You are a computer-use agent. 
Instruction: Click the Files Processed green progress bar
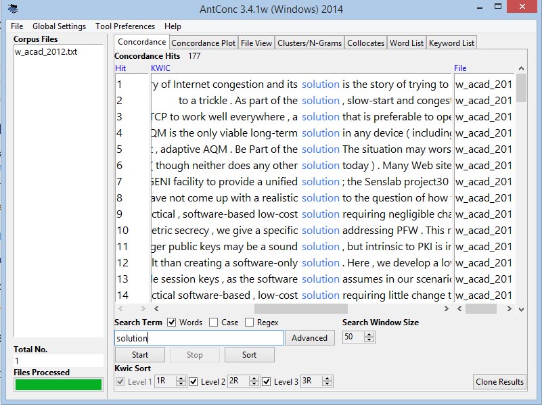click(58, 384)
